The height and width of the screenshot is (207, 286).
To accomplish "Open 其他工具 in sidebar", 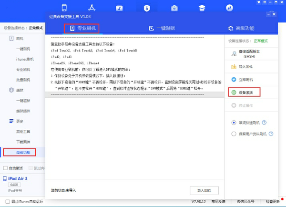I will [23, 132].
